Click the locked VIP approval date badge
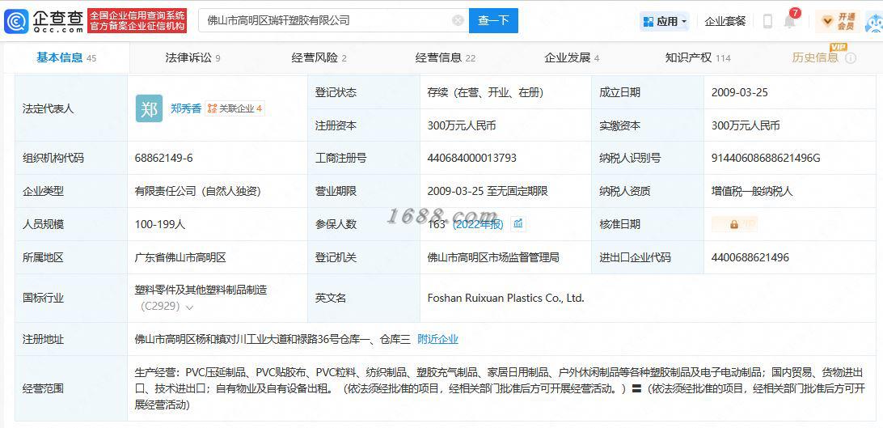The image size is (883, 428). [734, 224]
